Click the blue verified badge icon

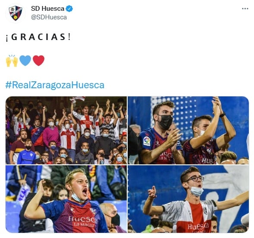coord(69,9)
